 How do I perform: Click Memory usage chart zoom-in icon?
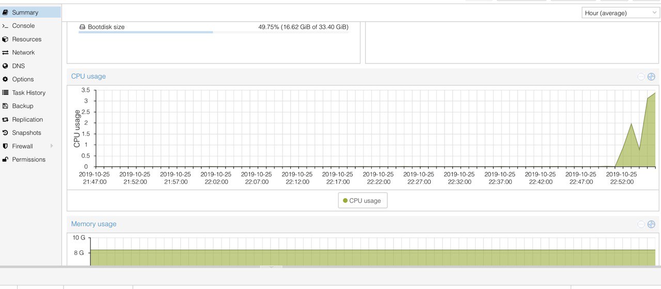(x=651, y=224)
